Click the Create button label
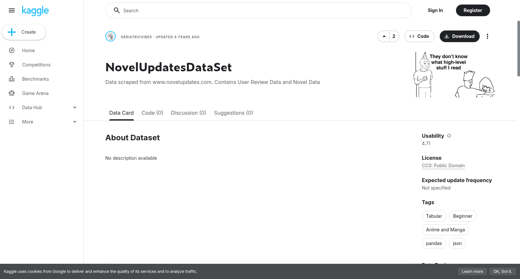 pyautogui.click(x=29, y=32)
